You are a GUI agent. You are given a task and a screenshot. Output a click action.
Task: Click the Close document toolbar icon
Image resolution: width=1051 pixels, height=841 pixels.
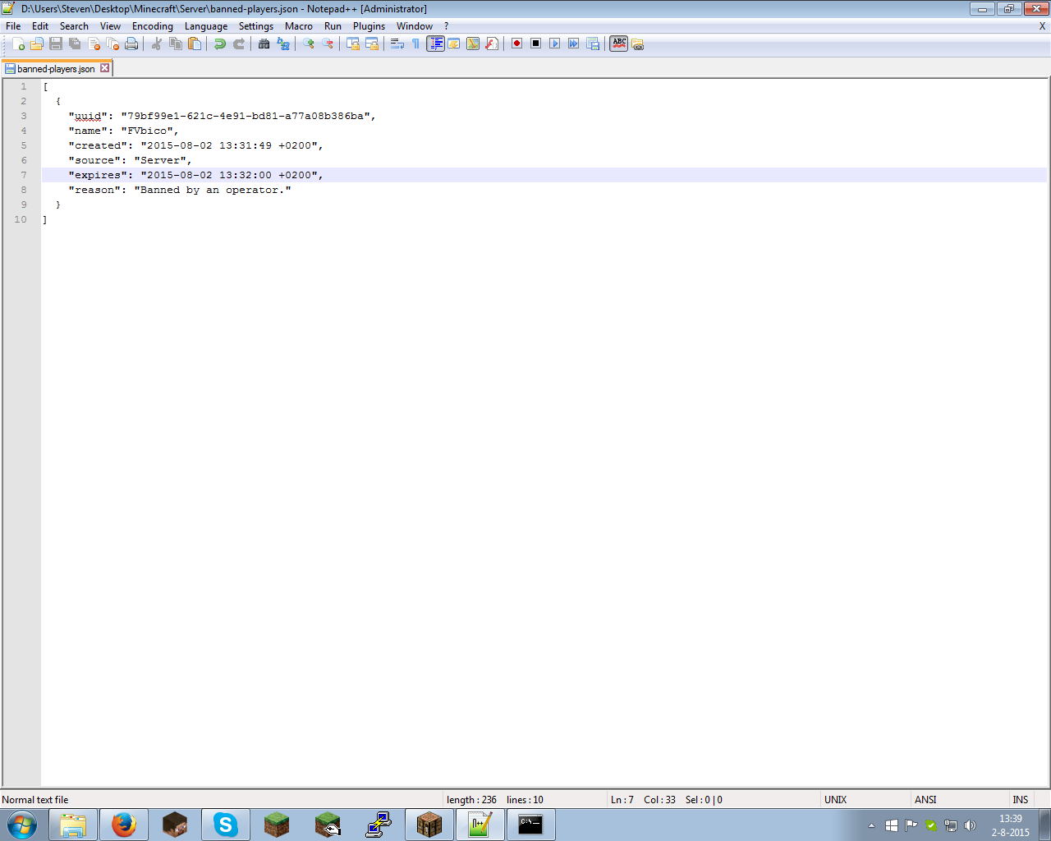[x=94, y=44]
